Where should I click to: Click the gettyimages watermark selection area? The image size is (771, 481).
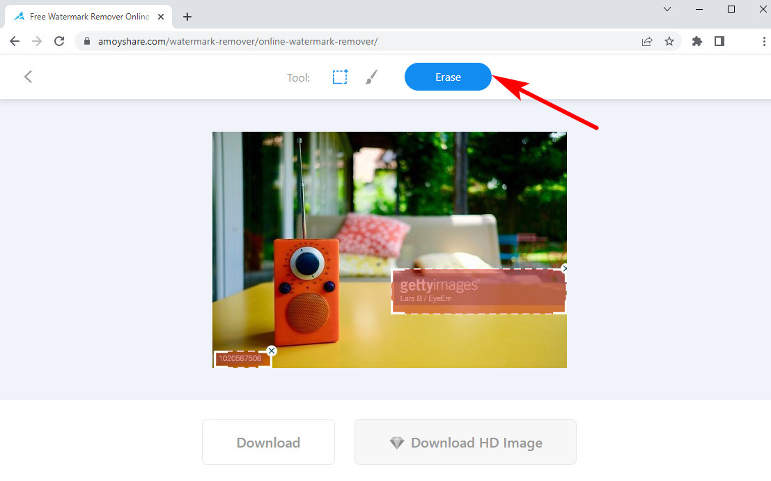[x=478, y=291]
